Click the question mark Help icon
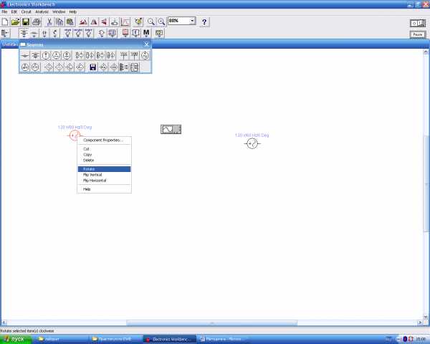This screenshot has width=430, height=344. pyautogui.click(x=204, y=21)
